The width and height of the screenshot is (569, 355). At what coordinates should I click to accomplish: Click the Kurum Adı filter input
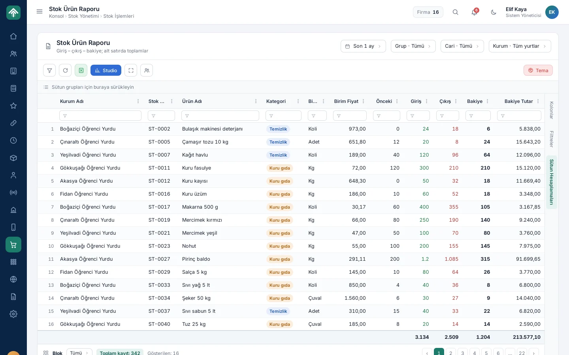point(100,116)
